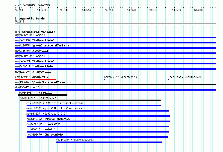Click the black nsv5843087 (Almarri2020) bar
Screen dimensions: 223x152
(x=43, y=95)
